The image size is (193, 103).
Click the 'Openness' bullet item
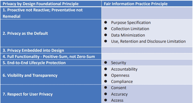(x=120, y=75)
